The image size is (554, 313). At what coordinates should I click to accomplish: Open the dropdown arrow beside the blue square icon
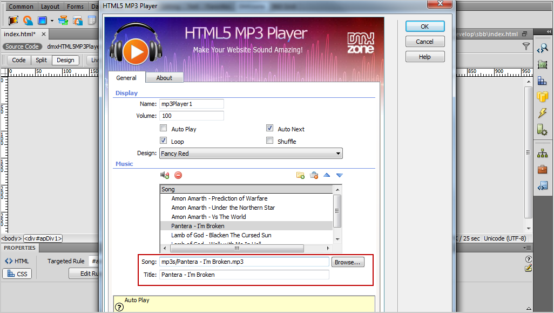click(52, 21)
